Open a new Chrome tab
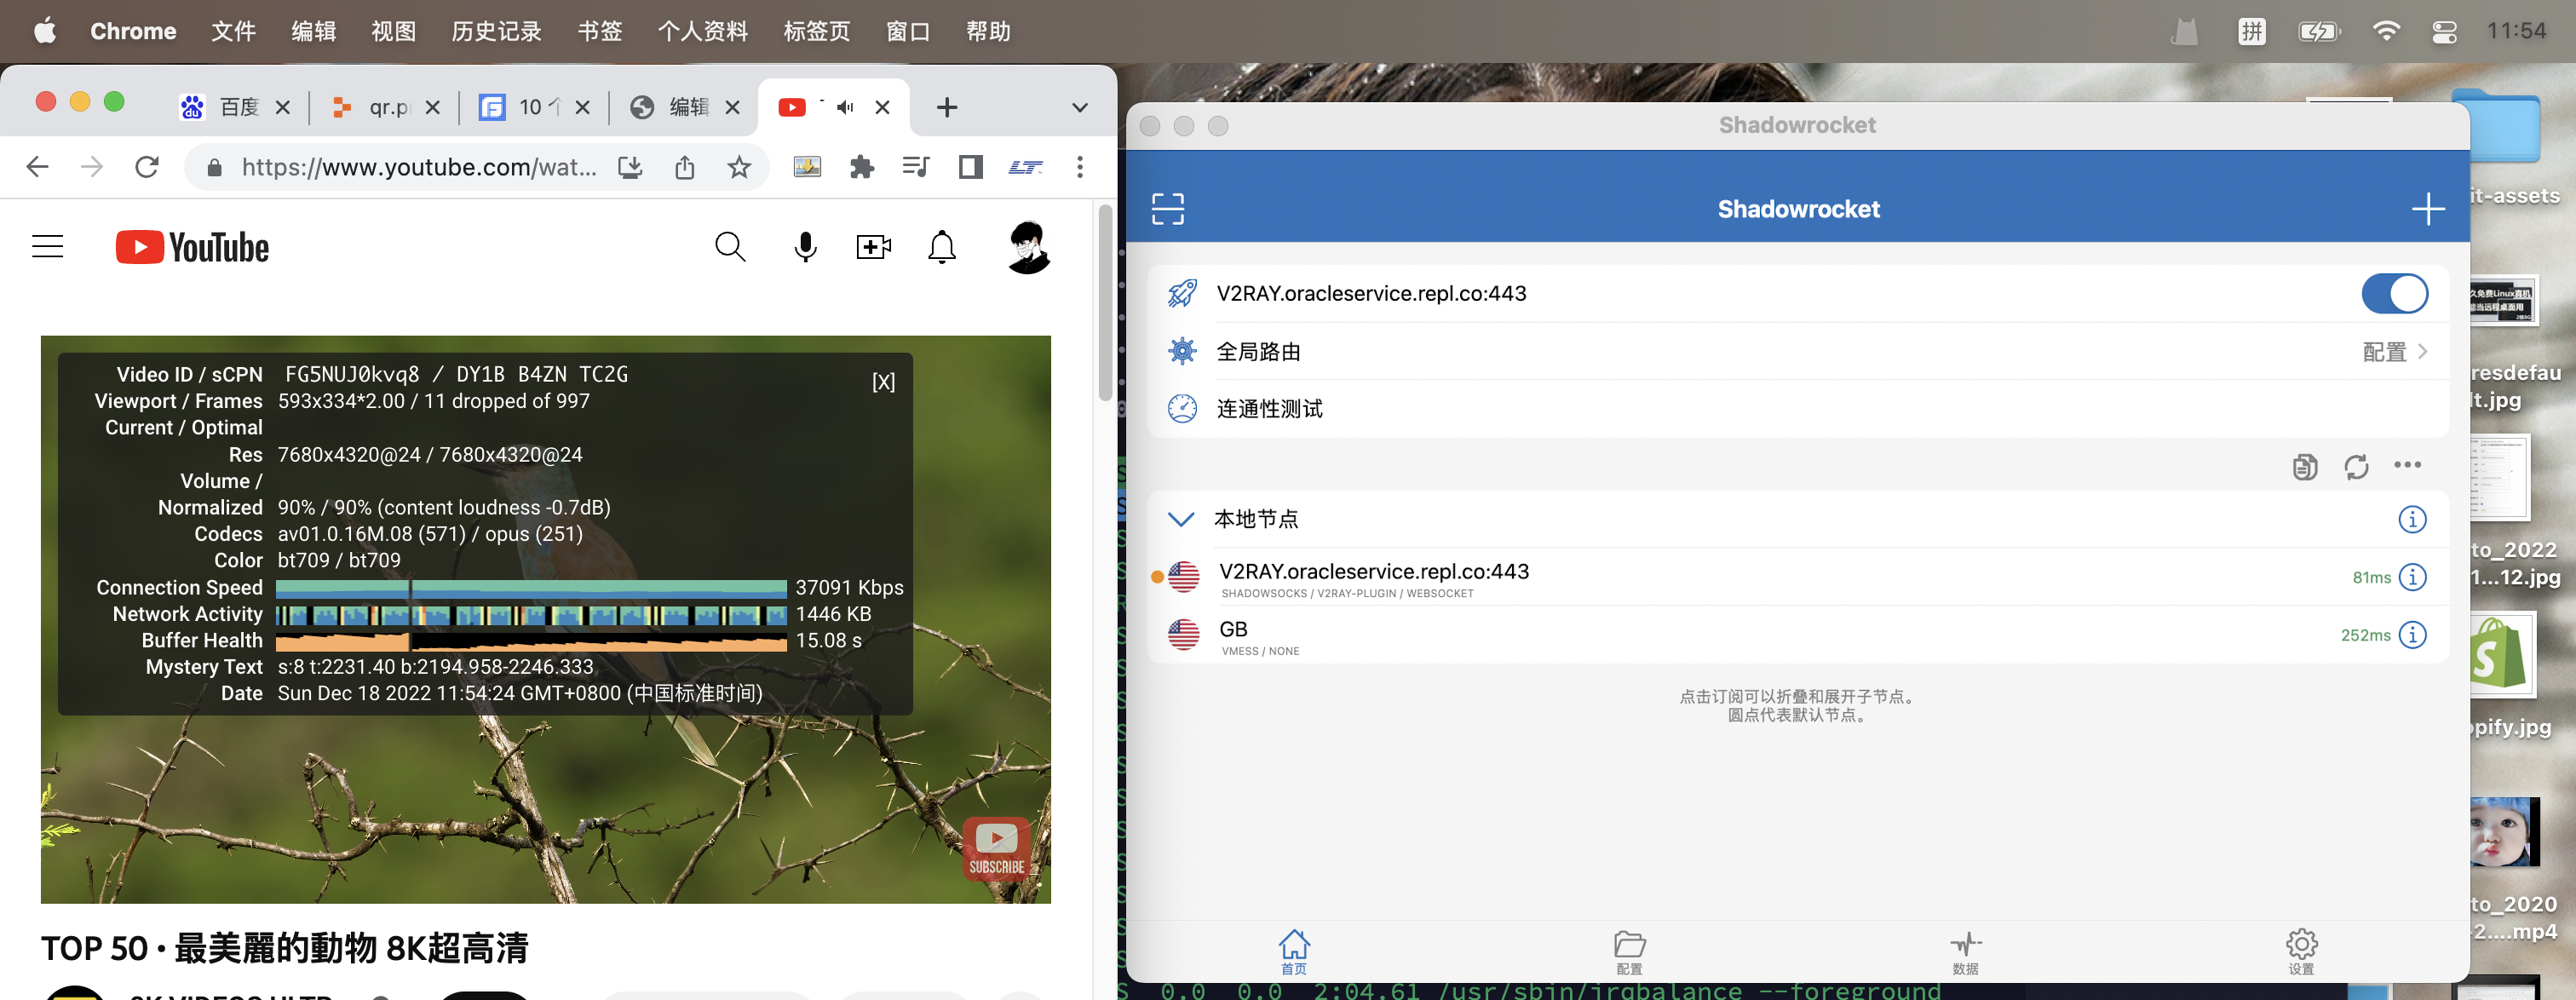Image resolution: width=2576 pixels, height=1000 pixels. tap(947, 107)
